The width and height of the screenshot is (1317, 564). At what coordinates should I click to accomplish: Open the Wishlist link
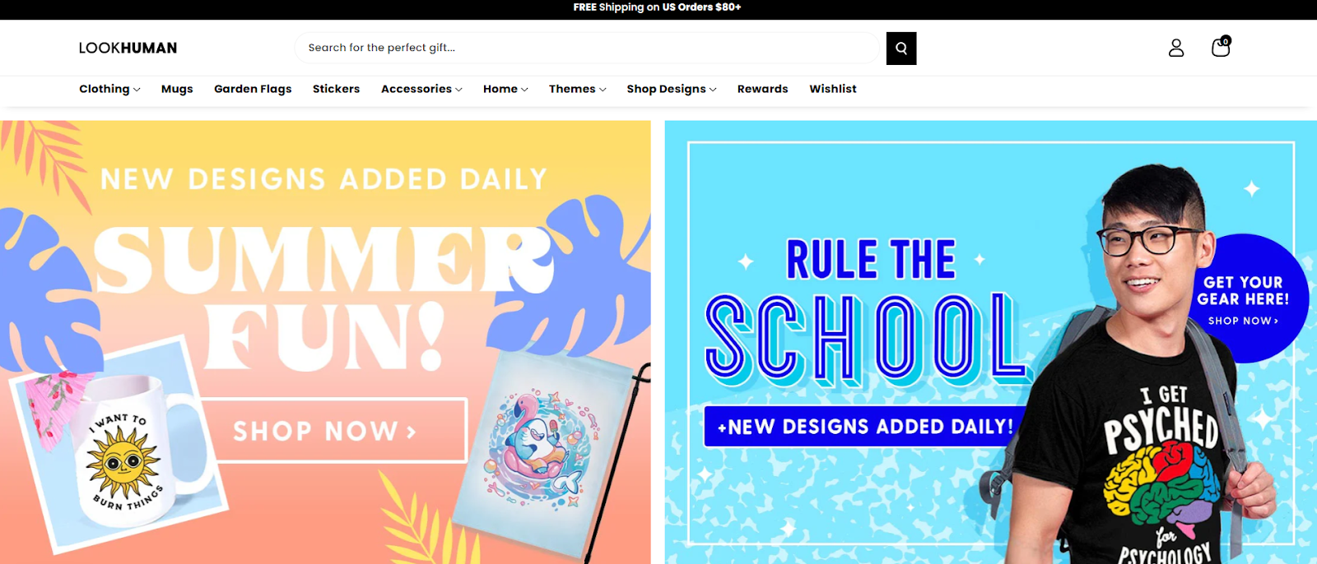(x=833, y=89)
